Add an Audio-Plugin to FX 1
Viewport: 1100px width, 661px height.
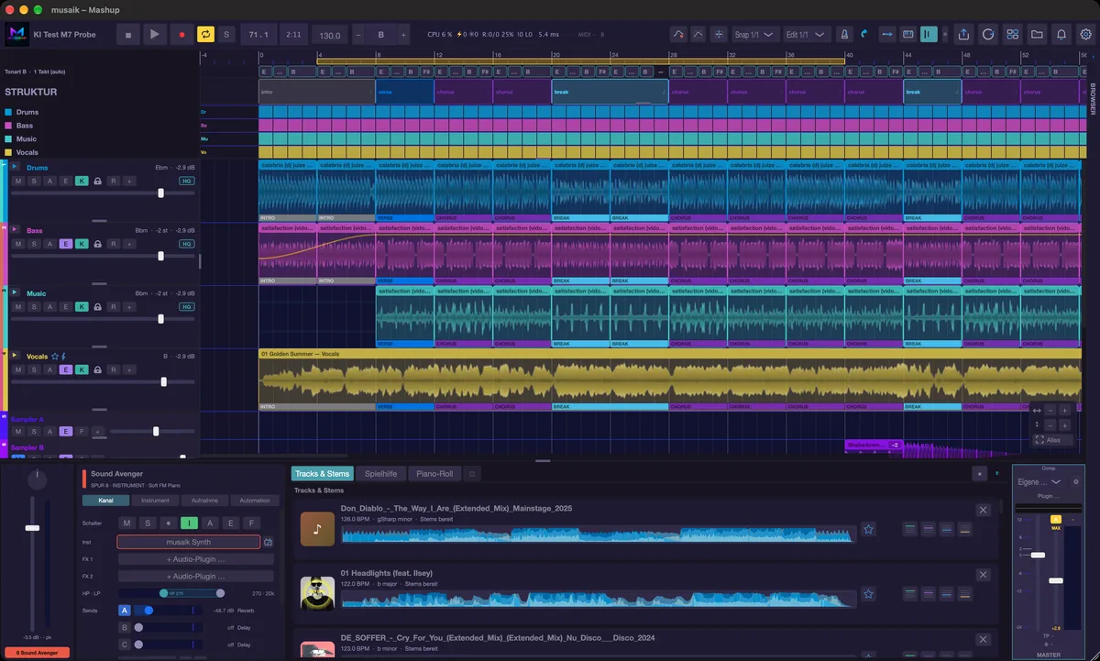click(195, 559)
